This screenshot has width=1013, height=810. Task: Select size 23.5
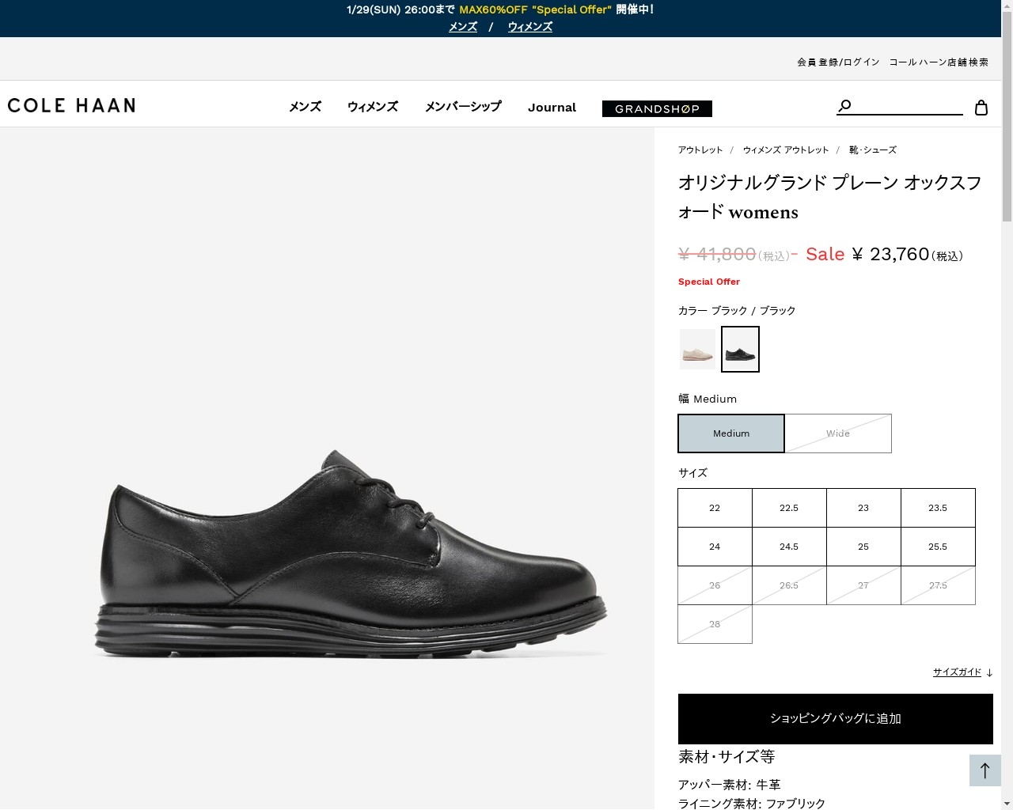938,508
